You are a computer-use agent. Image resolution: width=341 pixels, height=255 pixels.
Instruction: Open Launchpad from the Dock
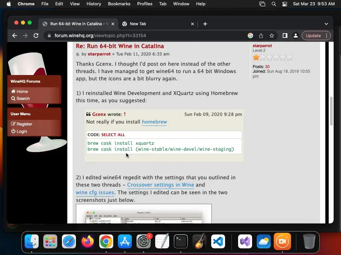50,241
